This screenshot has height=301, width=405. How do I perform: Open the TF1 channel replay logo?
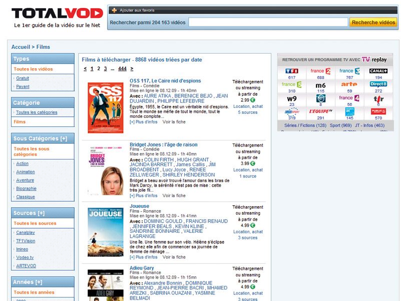point(292,71)
